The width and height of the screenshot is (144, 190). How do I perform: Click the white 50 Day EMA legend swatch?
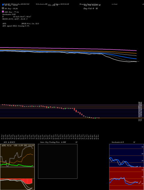[x=3, y=8]
